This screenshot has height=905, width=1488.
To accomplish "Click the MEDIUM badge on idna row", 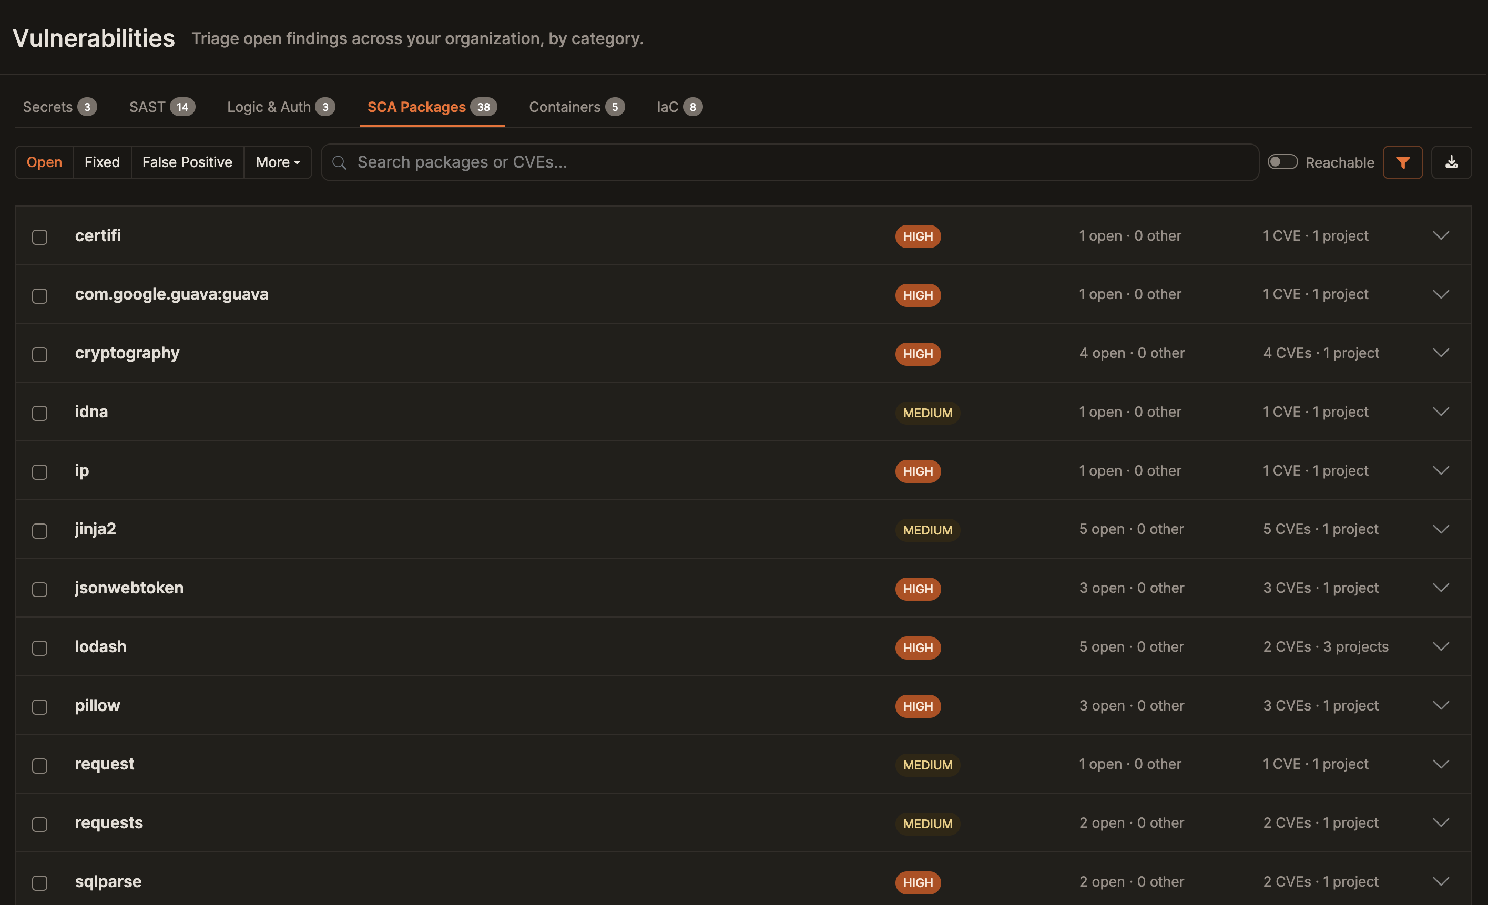I will 928,413.
